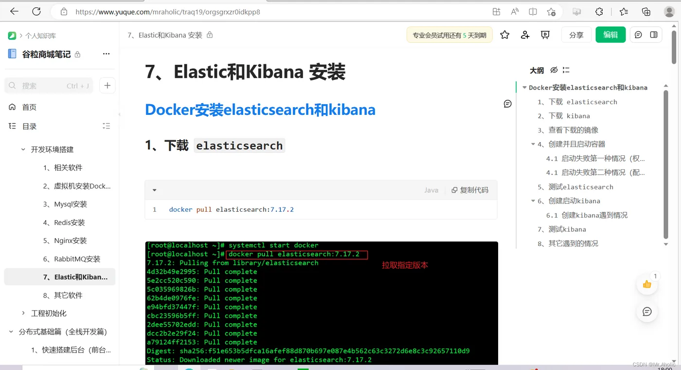The width and height of the screenshot is (681, 370).
Task: Click the comment bubble beside the Docker heading
Action: [508, 104]
